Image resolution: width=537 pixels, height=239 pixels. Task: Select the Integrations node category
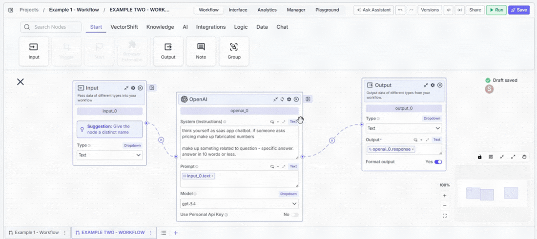coord(211,27)
